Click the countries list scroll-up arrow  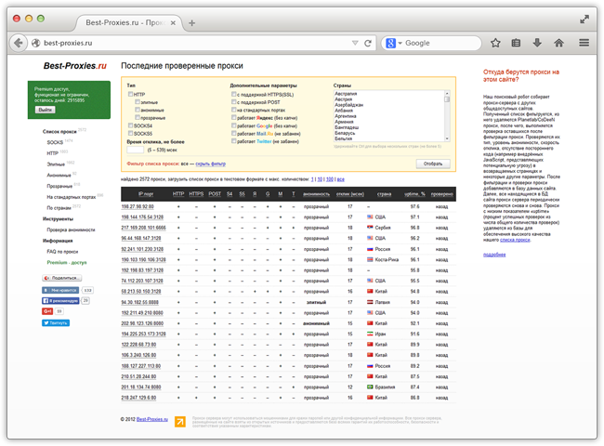coord(447,93)
